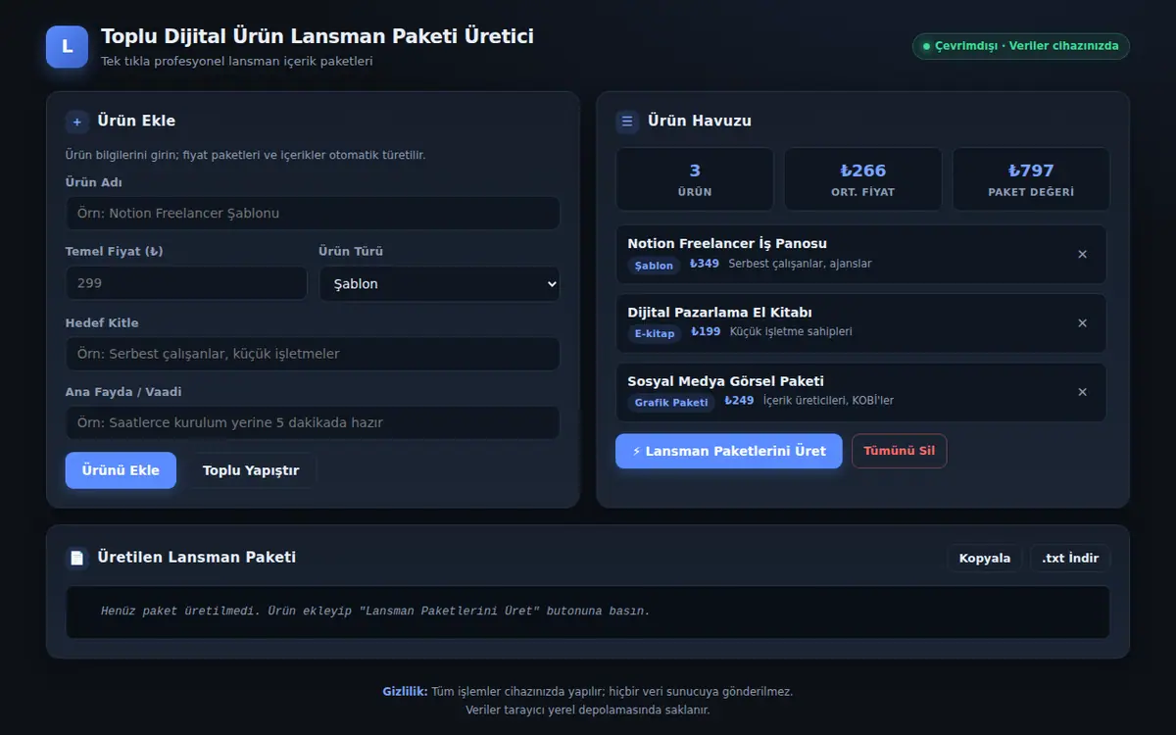
Task: Click the Ürünü Ekle button
Action: tap(121, 470)
